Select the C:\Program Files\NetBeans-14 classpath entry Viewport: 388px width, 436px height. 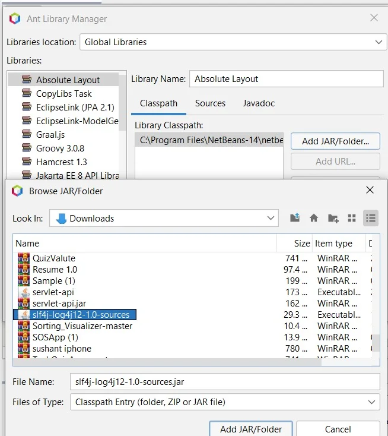[209, 140]
